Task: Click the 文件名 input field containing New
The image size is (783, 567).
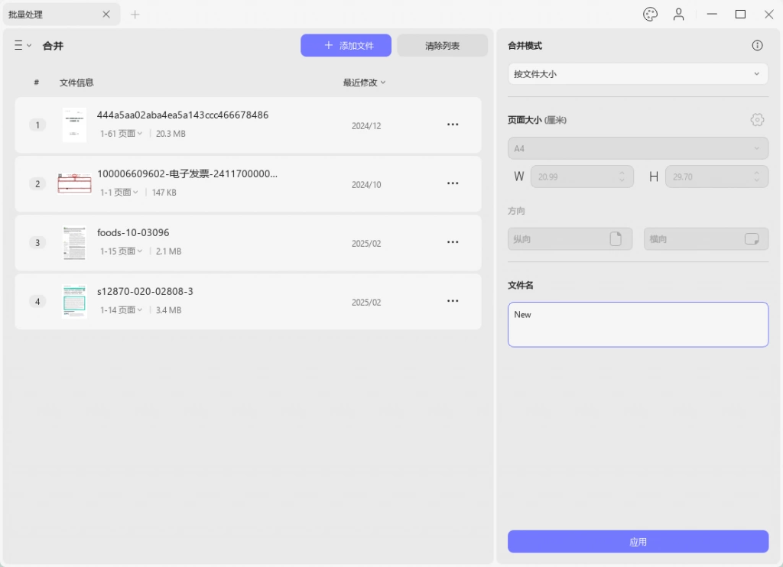Action: coord(638,325)
